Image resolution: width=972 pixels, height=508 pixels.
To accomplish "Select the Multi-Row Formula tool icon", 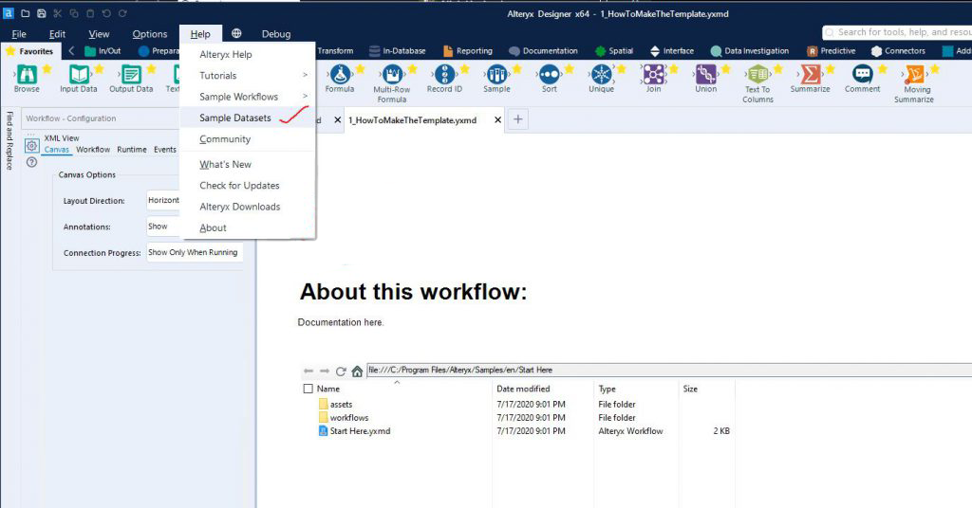I will pos(392,74).
